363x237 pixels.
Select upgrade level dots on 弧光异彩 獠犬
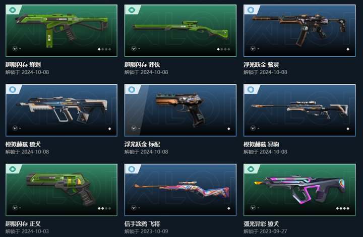click(x=343, y=208)
